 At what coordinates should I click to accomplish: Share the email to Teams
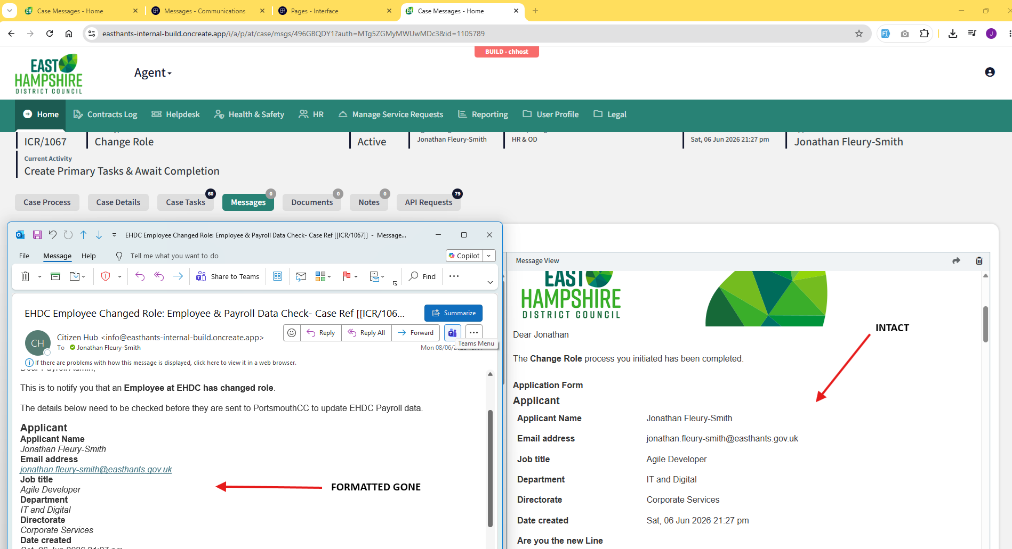pos(228,276)
